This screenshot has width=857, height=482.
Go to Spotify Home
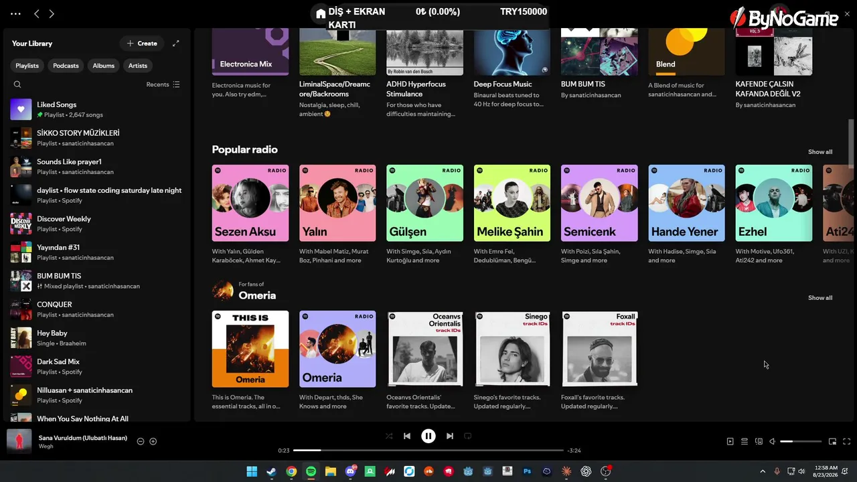tap(321, 13)
